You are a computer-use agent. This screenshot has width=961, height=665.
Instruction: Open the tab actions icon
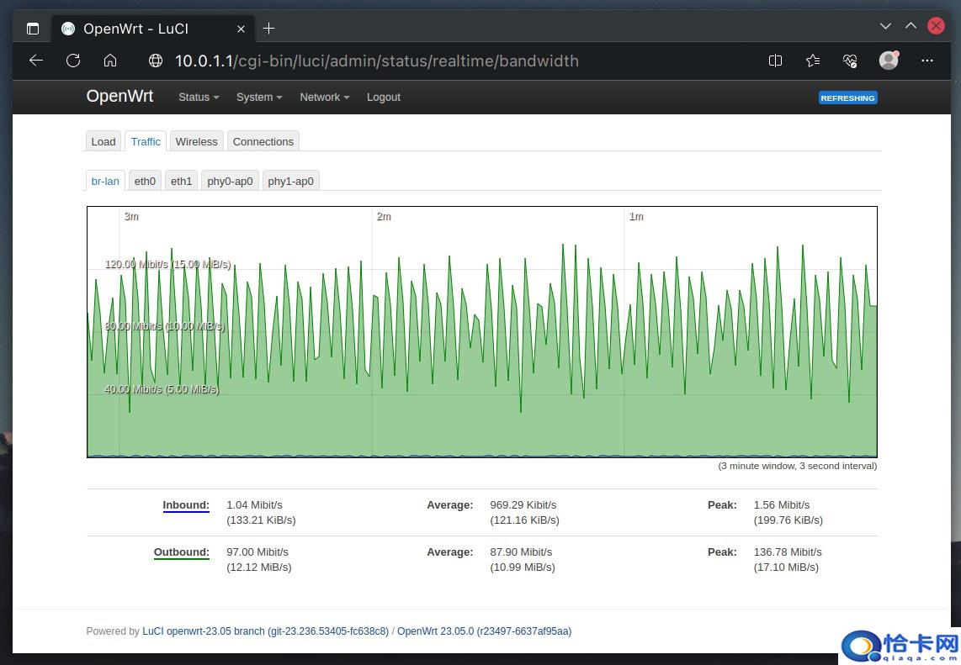coord(33,29)
